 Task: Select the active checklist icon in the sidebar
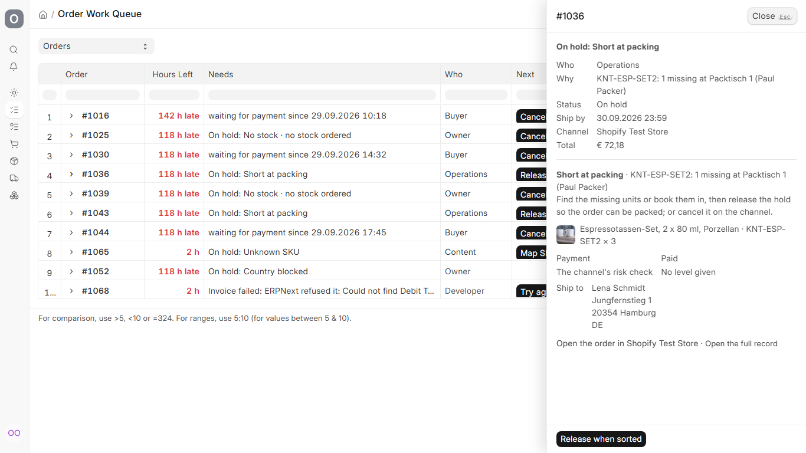[14, 110]
